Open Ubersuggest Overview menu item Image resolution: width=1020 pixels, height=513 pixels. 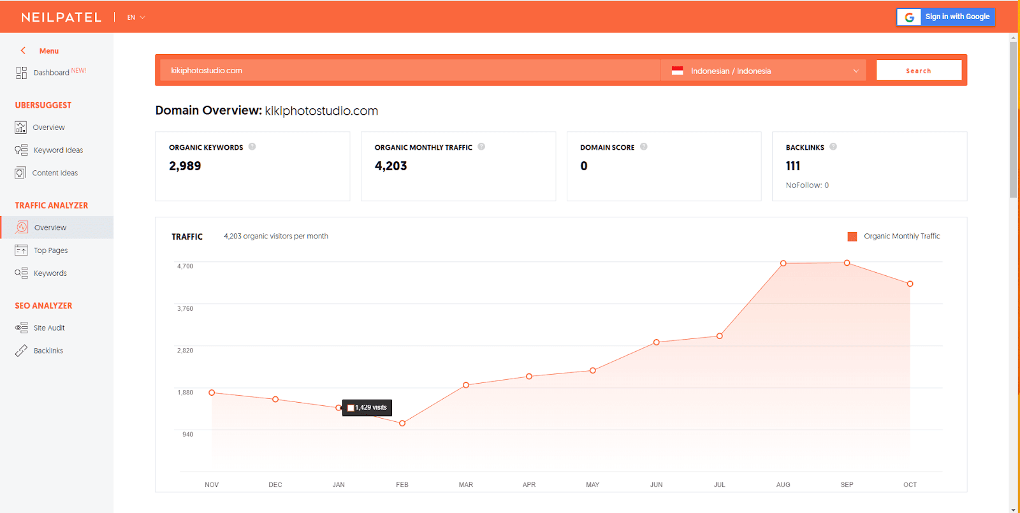click(48, 127)
